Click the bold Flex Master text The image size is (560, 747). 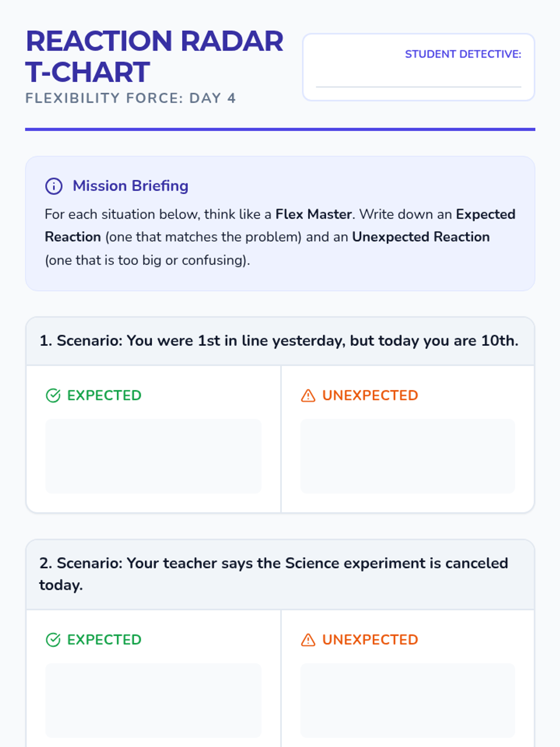tap(313, 214)
